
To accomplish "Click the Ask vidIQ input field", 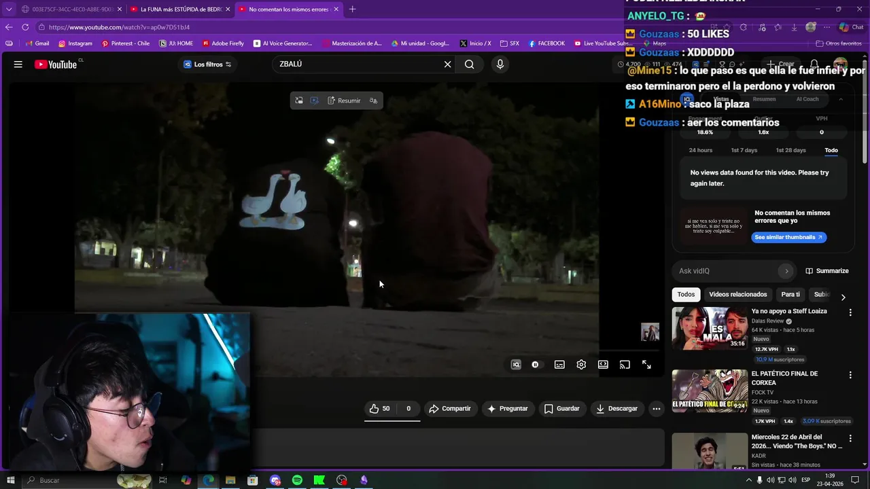I will 727,271.
